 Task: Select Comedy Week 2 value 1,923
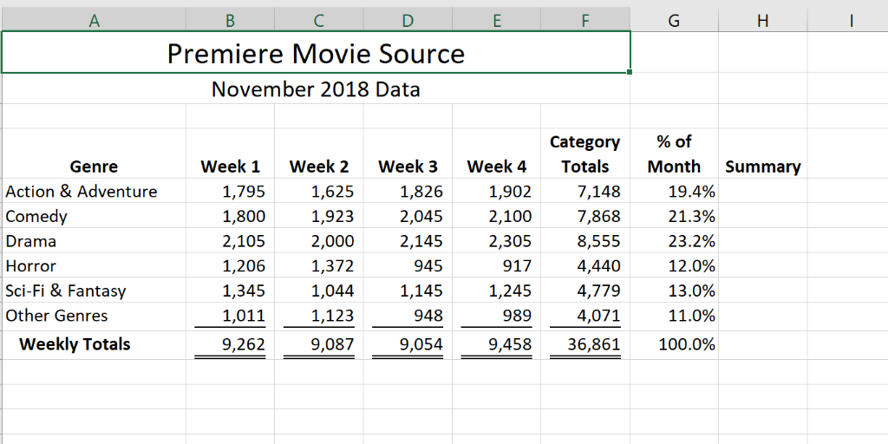click(x=319, y=216)
